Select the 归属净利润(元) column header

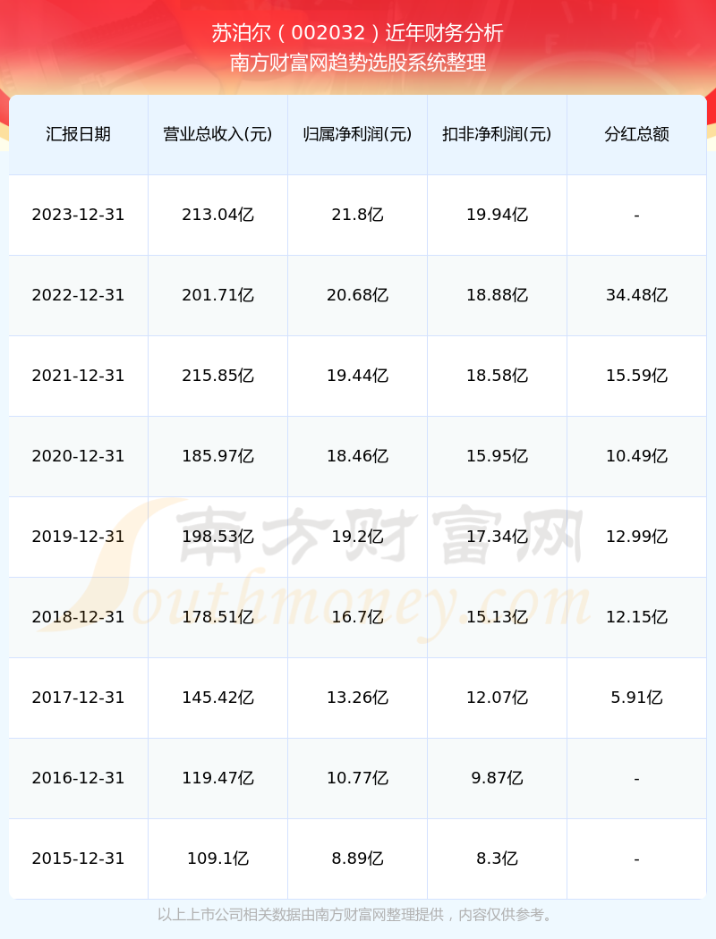[358, 134]
